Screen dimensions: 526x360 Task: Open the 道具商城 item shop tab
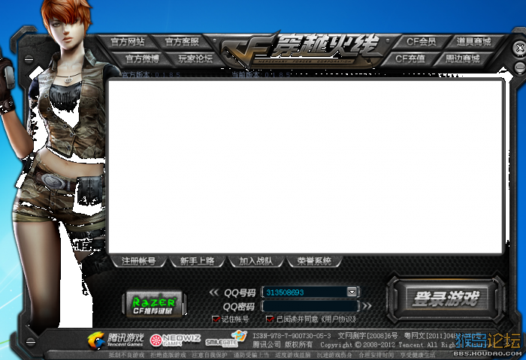click(x=473, y=41)
